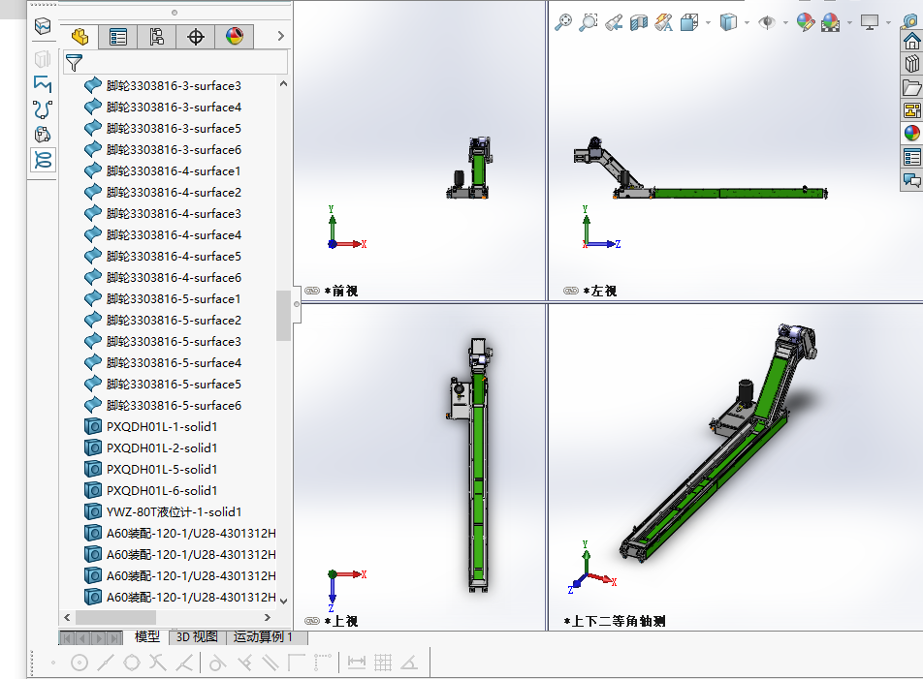This screenshot has height=679, width=923.
Task: Click Display Style cube icon
Action: pyautogui.click(x=728, y=22)
